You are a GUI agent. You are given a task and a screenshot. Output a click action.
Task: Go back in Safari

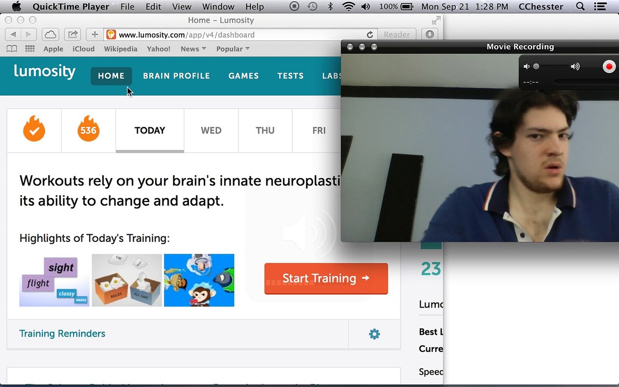pos(13,34)
